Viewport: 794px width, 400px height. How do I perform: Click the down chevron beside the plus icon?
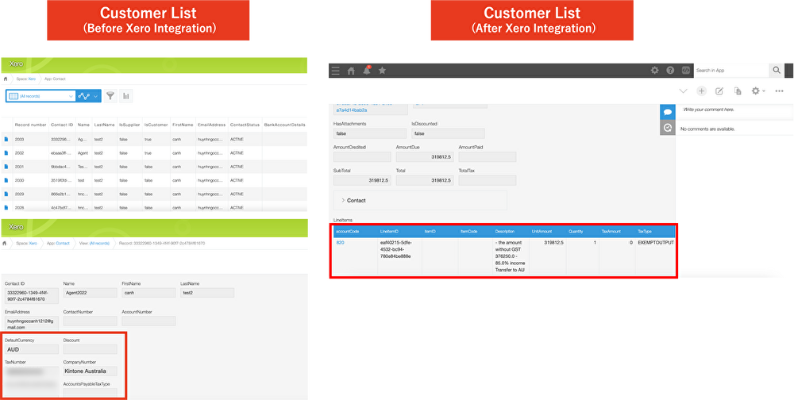[683, 91]
